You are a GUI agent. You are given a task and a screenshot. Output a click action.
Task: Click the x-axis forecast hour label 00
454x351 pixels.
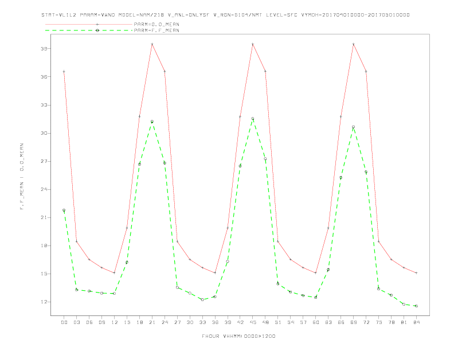64,322
